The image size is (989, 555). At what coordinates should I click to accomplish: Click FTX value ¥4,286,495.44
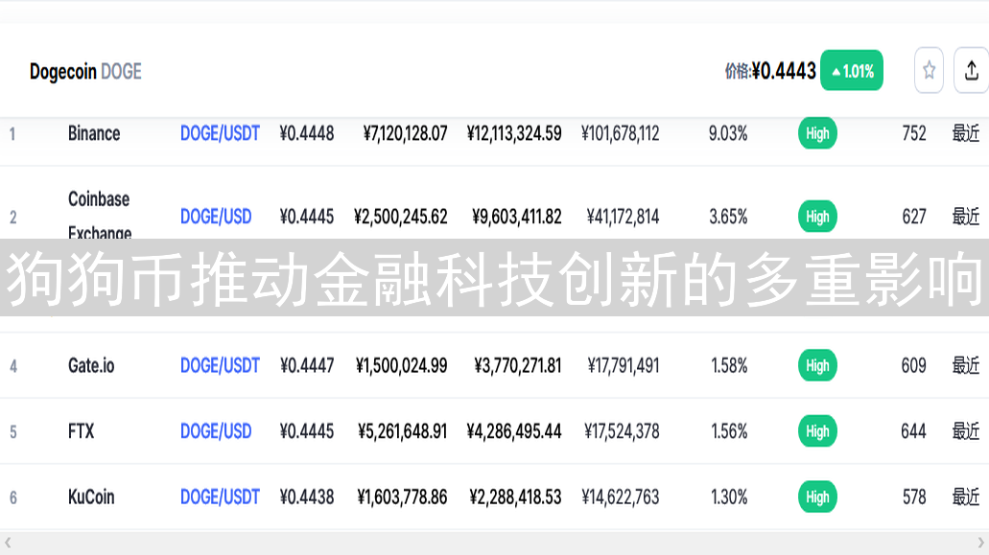click(514, 431)
